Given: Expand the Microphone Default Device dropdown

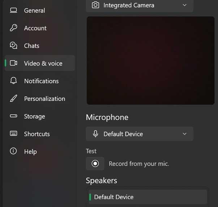Looking at the screenshot, I should click(x=139, y=134).
